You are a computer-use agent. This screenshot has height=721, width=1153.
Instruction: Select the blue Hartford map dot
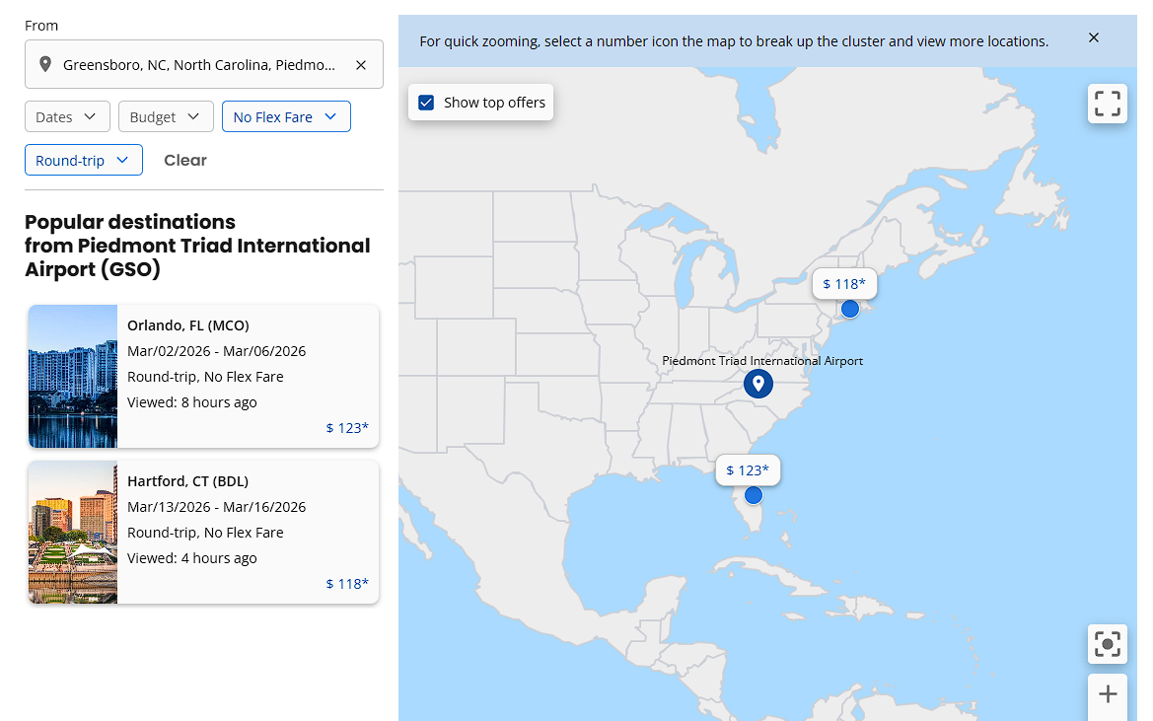[850, 309]
